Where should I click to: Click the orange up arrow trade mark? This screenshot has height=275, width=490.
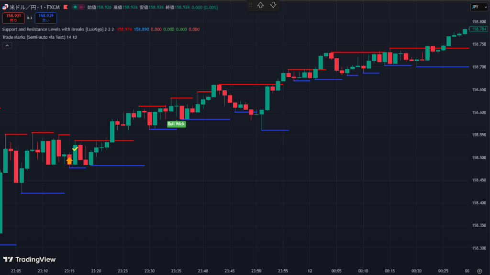pos(69,161)
